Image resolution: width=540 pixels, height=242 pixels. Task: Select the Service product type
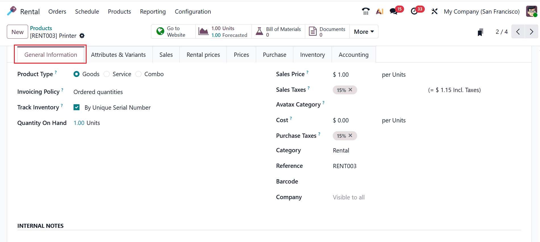click(107, 74)
